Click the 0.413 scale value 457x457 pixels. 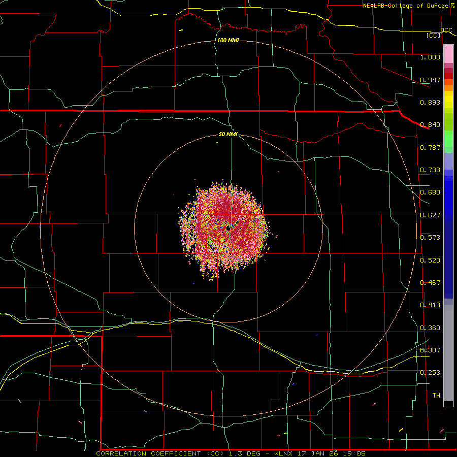click(x=430, y=305)
